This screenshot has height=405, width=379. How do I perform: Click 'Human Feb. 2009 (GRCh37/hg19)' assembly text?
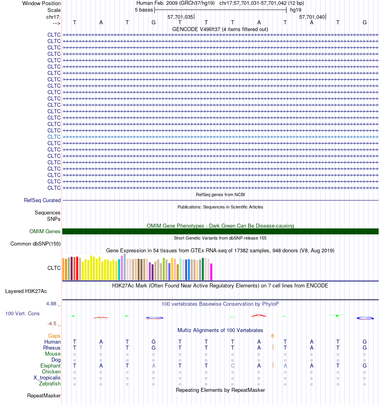pos(176,3)
